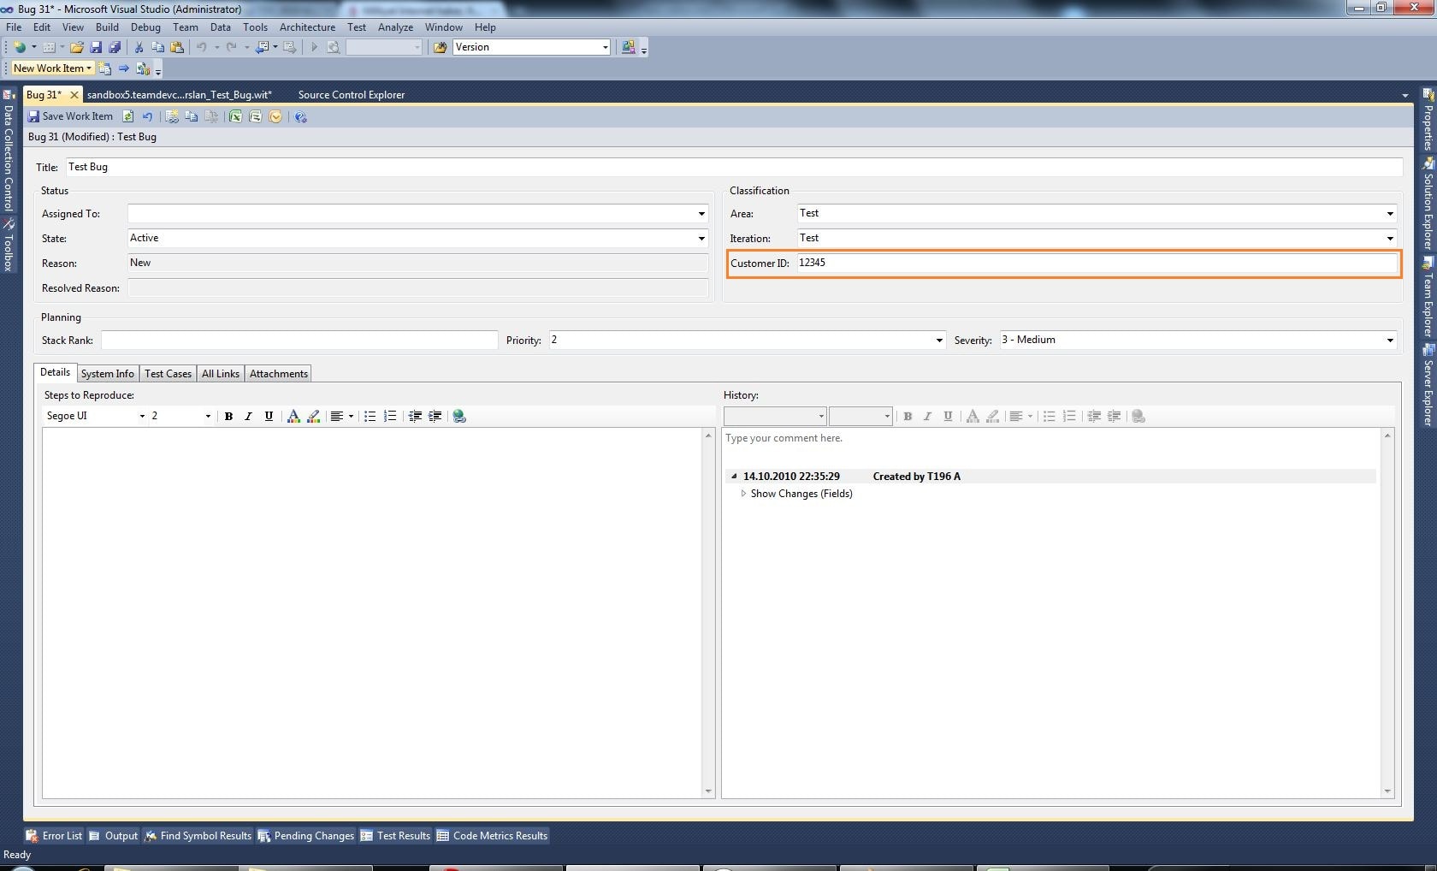Image resolution: width=1437 pixels, height=871 pixels.
Task: Toggle bold formatting in Steps to Reproduce
Action: pyautogui.click(x=228, y=417)
